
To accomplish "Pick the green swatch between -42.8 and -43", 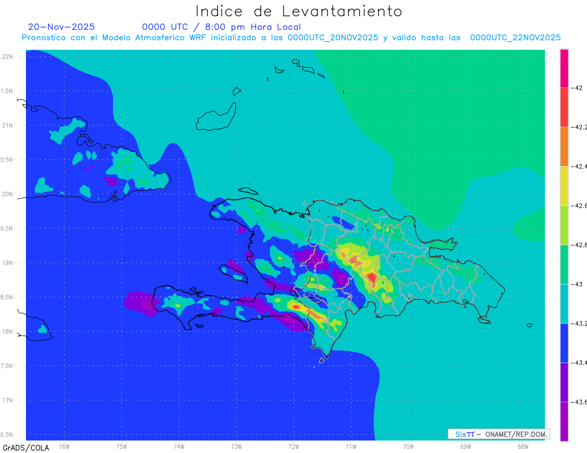I will click(x=564, y=264).
